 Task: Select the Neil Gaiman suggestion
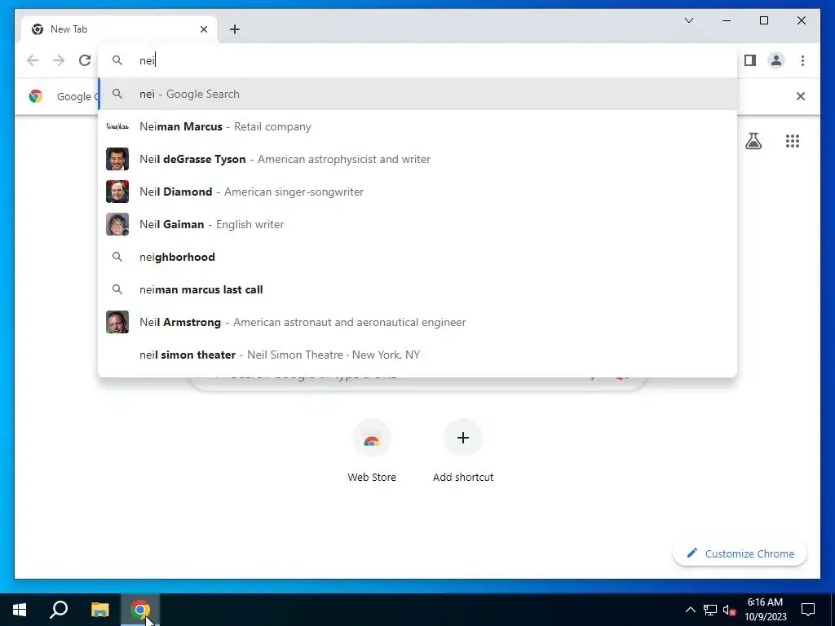[417, 224]
